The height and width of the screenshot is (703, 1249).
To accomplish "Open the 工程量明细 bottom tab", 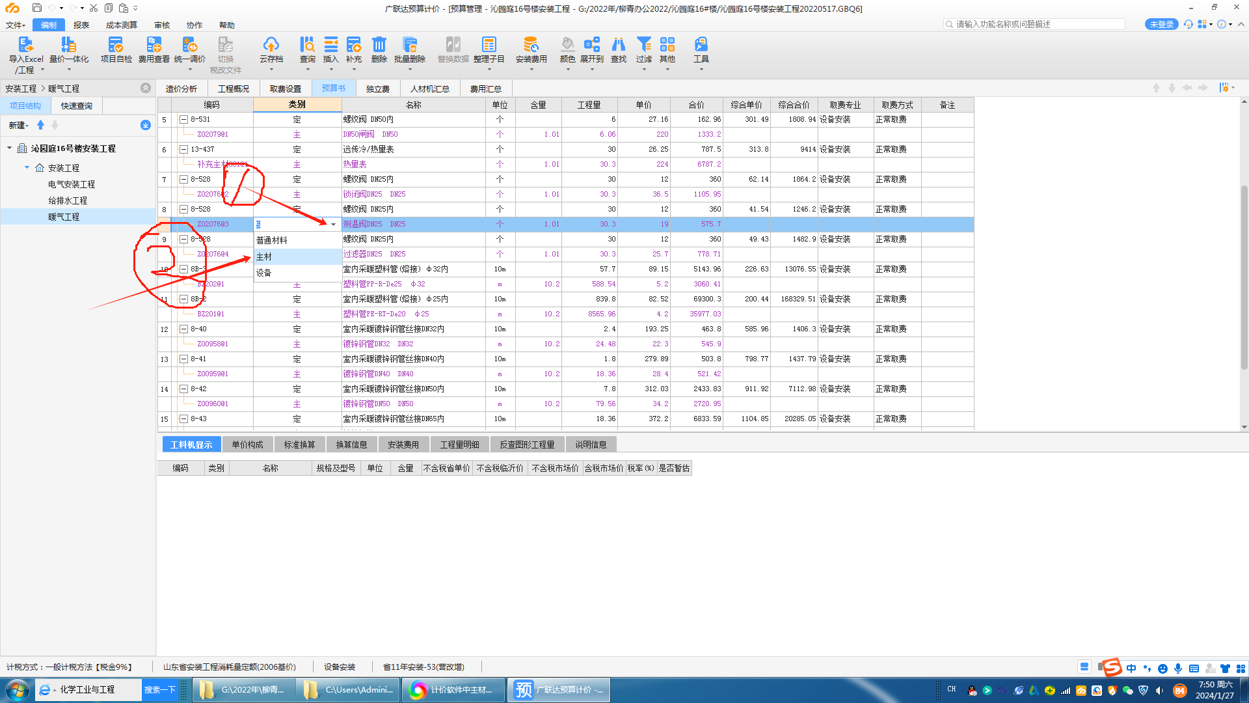I will tap(459, 445).
